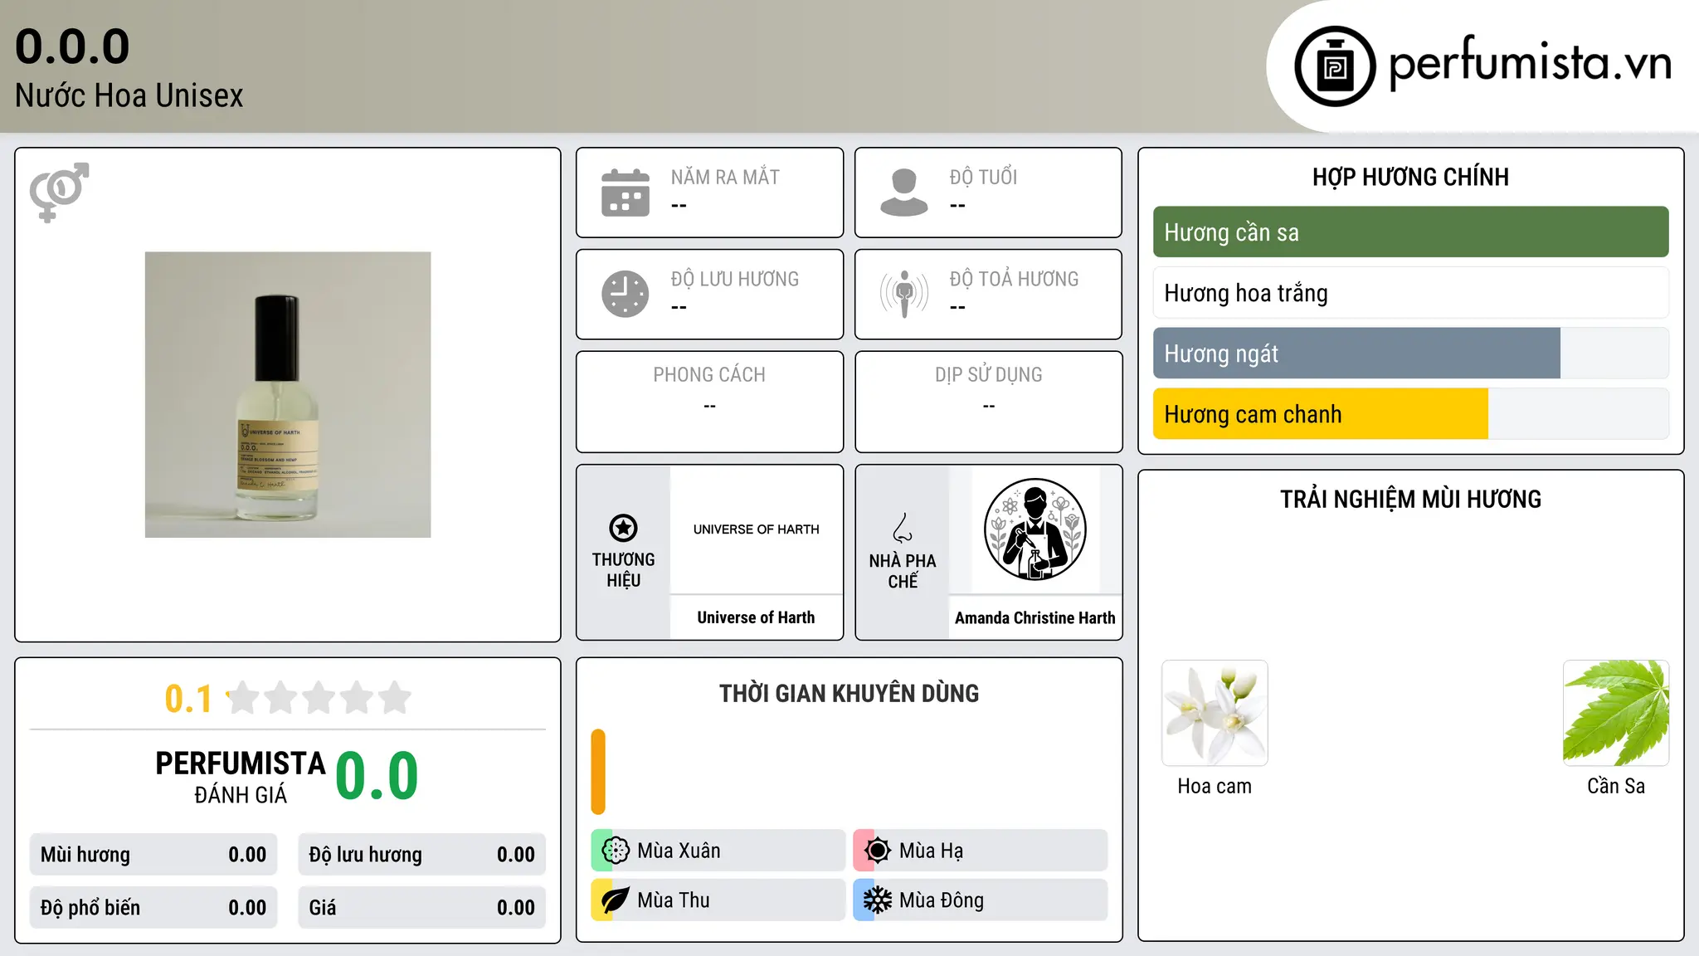Click the ĐỘ TUỔI label
The width and height of the screenshot is (1699, 956).
click(x=983, y=177)
